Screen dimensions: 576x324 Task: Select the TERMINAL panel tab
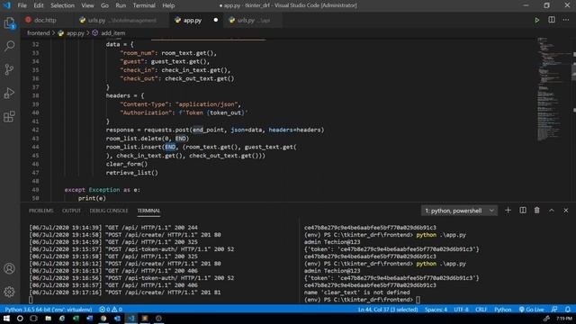coord(148,211)
